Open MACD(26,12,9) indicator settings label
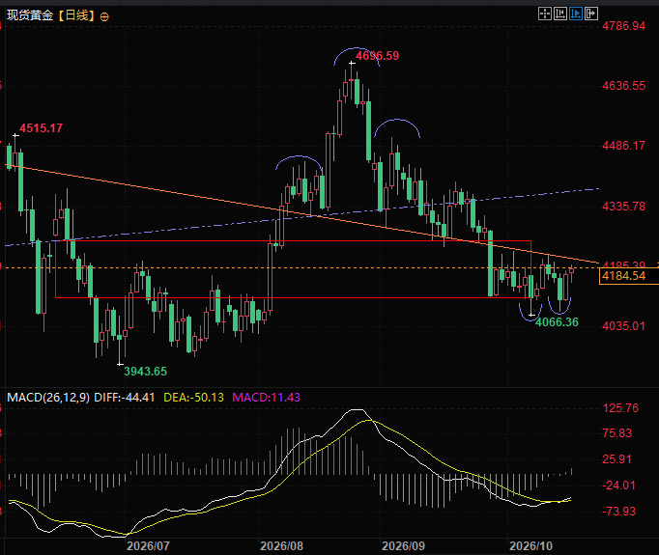659x555 pixels. (x=48, y=397)
